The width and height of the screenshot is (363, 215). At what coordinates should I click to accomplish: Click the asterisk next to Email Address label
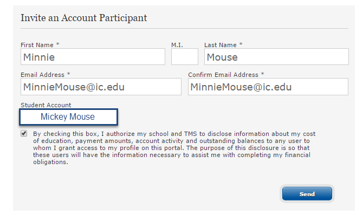point(68,74)
